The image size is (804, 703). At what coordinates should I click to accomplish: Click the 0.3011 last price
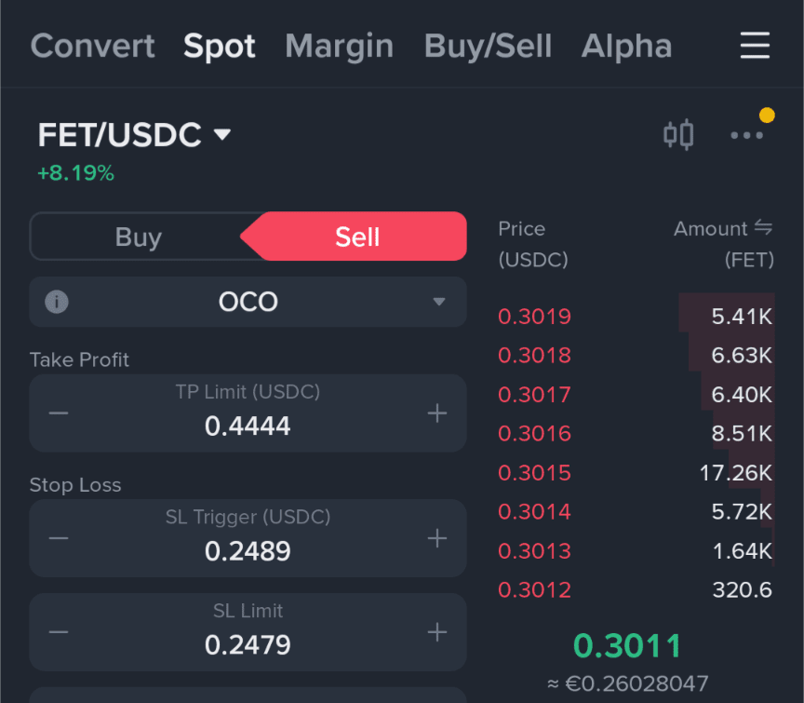click(627, 645)
